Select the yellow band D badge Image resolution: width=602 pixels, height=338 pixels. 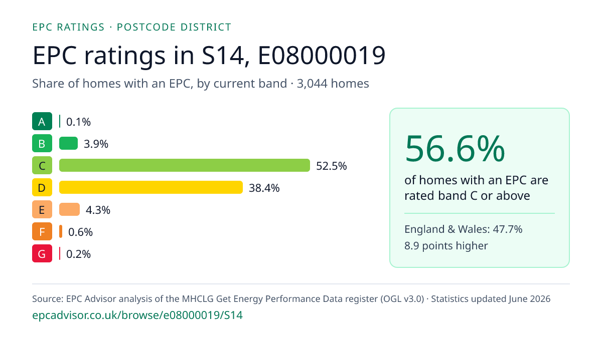42,188
